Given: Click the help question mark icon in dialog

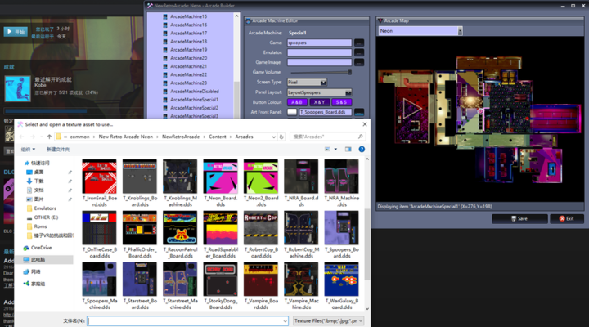Looking at the screenshot, I should click(362, 150).
